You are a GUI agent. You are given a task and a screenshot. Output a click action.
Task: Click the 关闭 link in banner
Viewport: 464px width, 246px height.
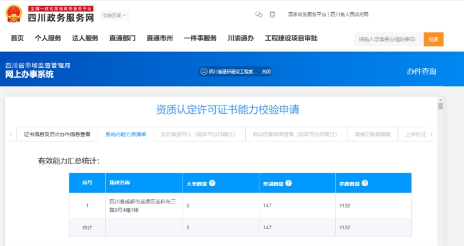point(266,71)
